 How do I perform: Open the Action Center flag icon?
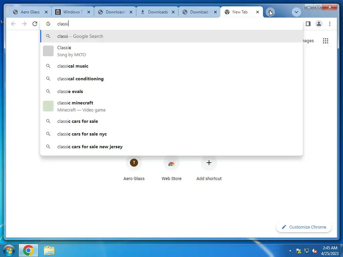298,251
